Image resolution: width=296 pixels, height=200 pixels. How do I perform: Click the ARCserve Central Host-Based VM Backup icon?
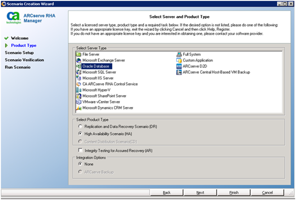pos(179,72)
